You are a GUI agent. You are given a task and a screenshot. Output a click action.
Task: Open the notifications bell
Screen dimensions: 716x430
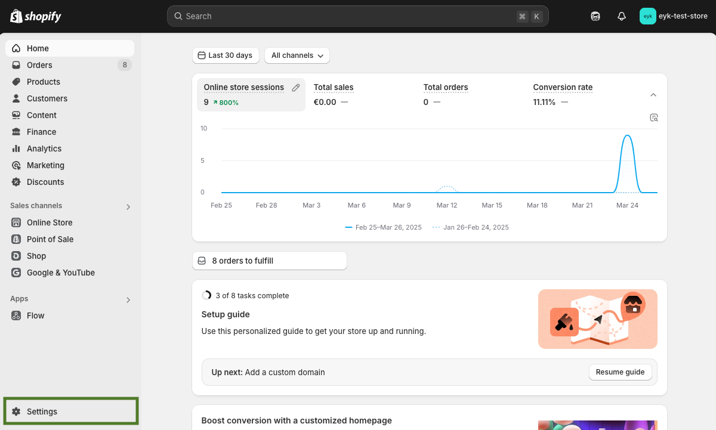[x=622, y=16]
